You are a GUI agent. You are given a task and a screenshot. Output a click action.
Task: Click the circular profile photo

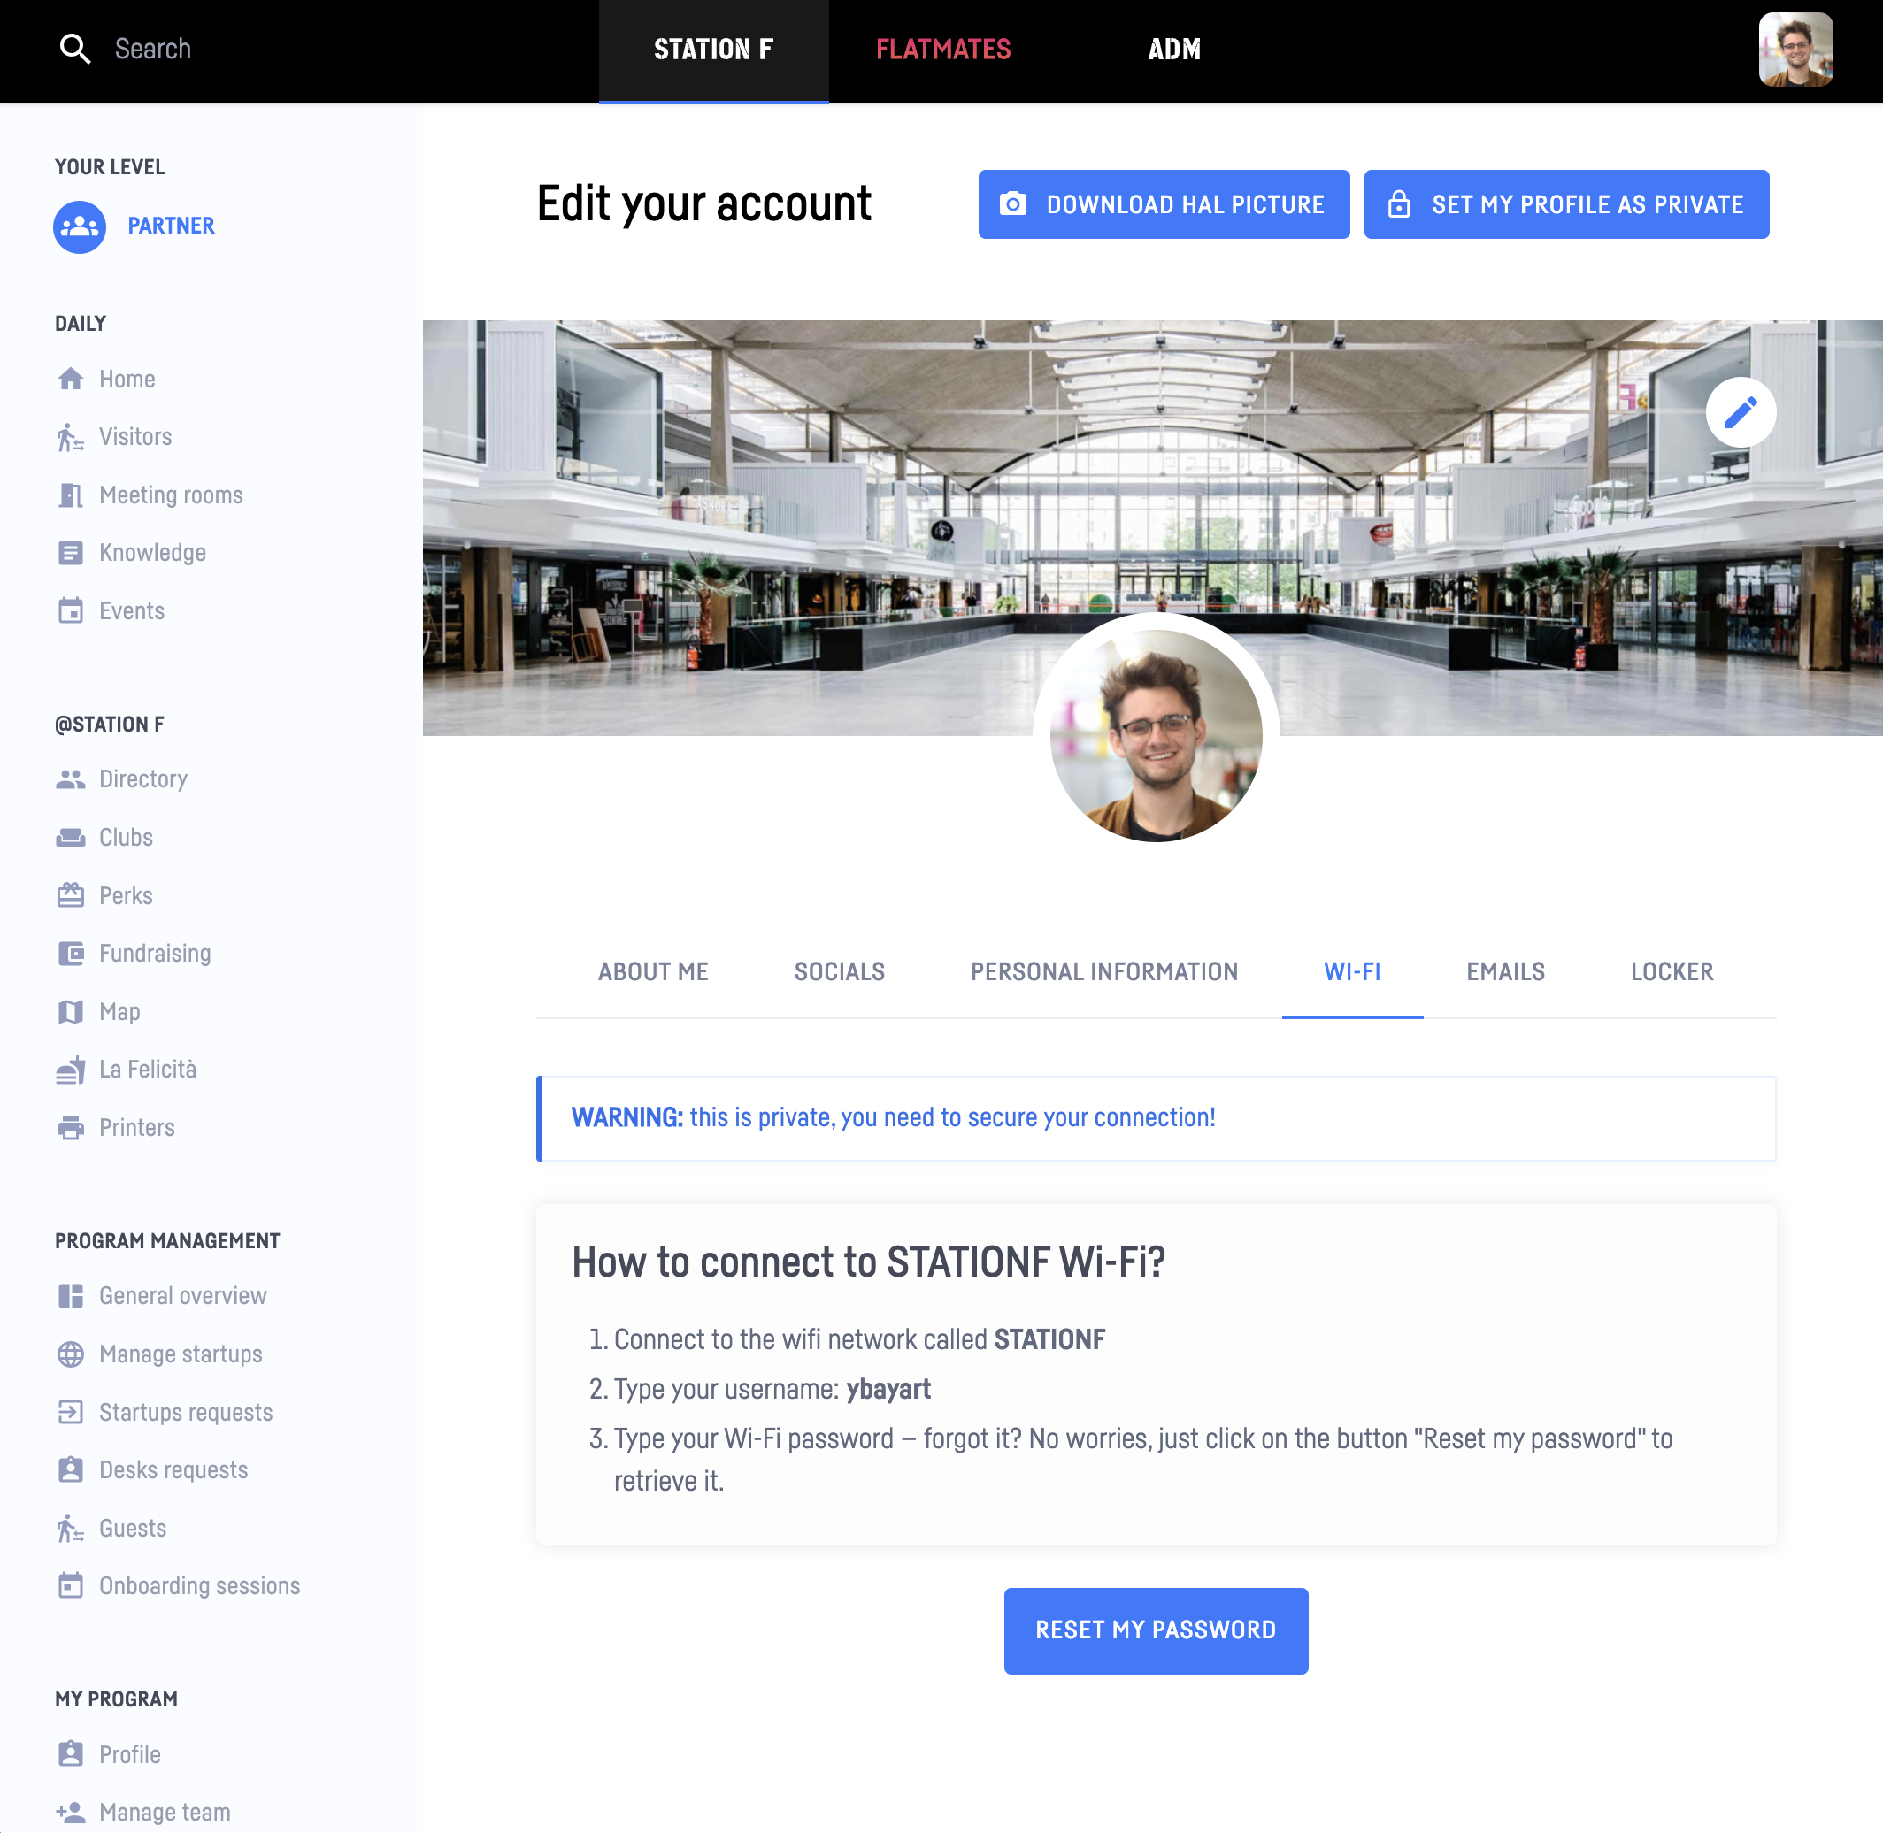[1156, 735]
